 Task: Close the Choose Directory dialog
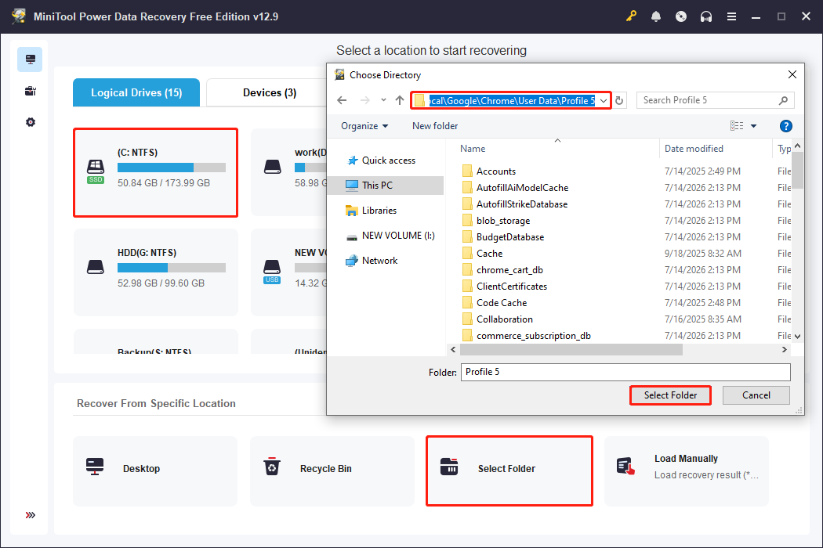pos(792,74)
